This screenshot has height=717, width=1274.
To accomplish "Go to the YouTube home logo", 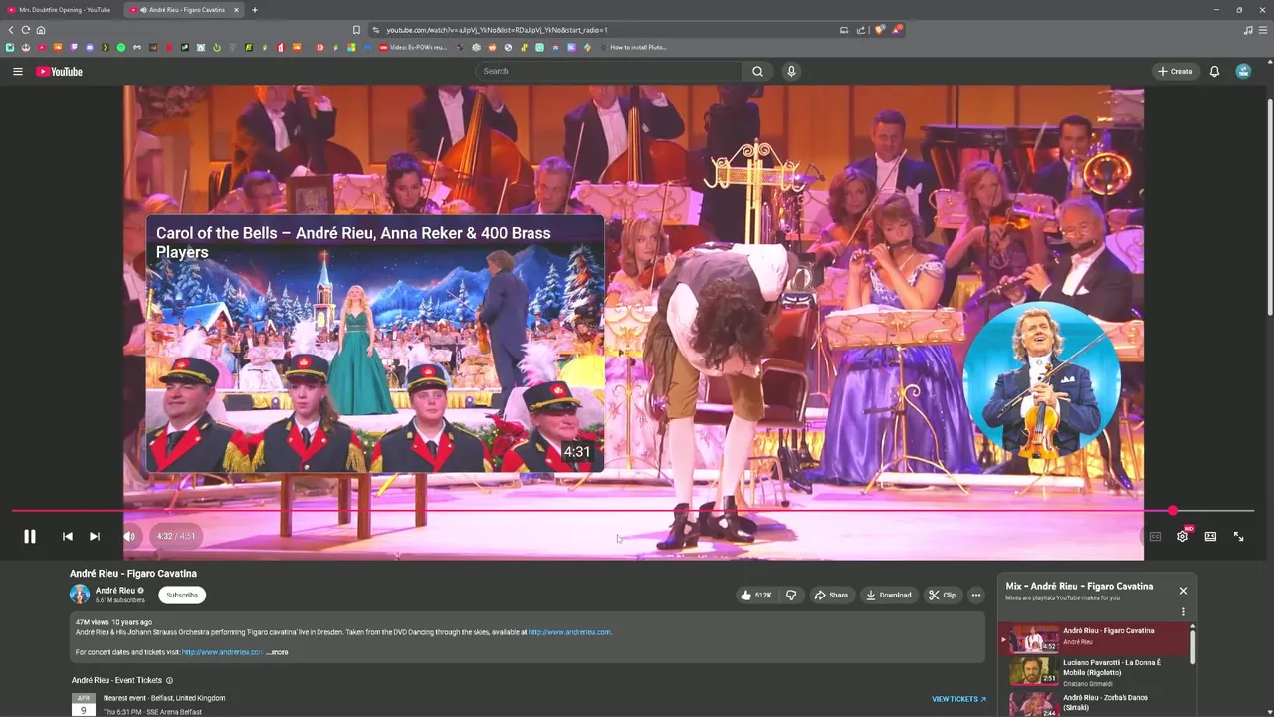I will pos(59,71).
